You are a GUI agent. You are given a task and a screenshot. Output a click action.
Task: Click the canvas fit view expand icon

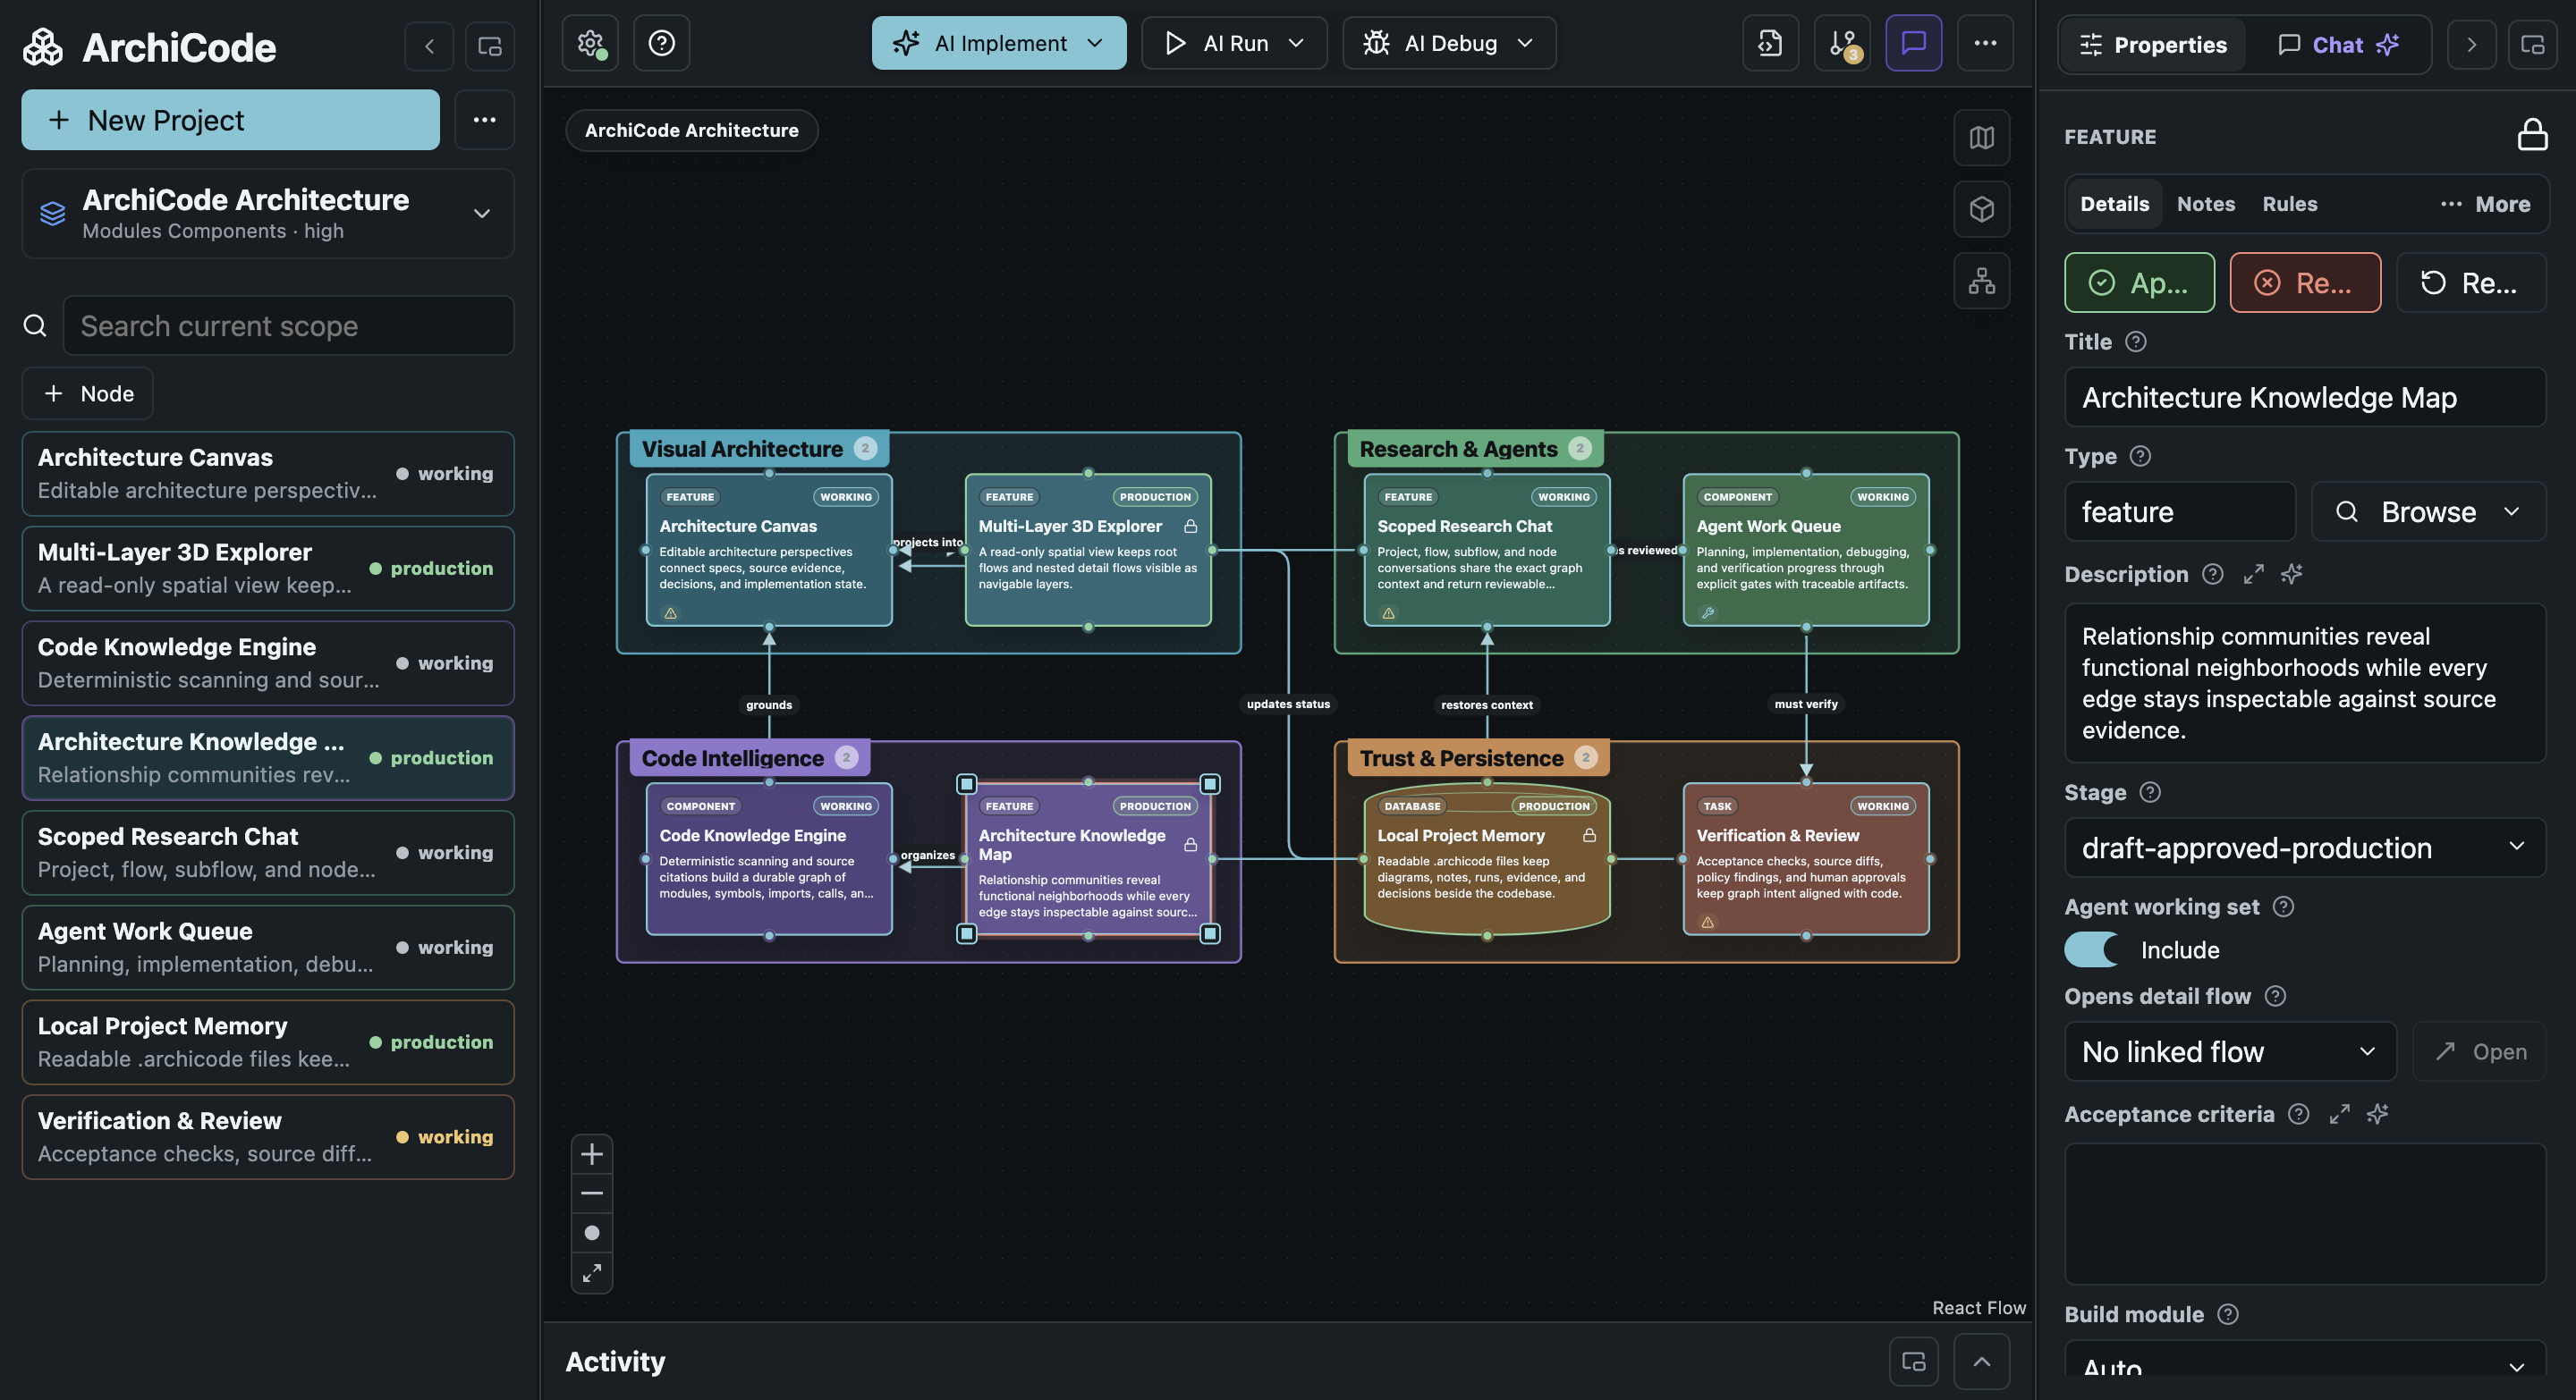(592, 1272)
